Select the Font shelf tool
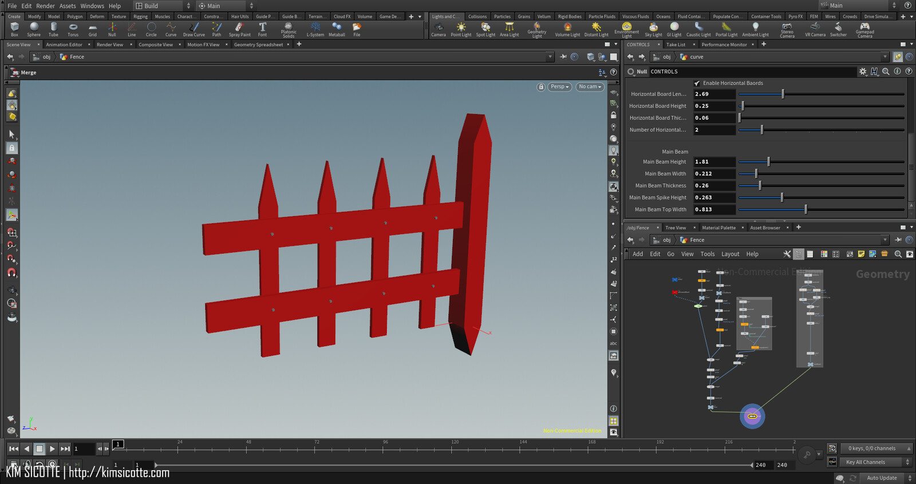The height and width of the screenshot is (484, 916). pos(262,29)
